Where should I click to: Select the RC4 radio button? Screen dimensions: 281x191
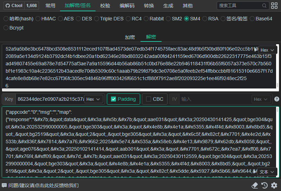pos(128,19)
